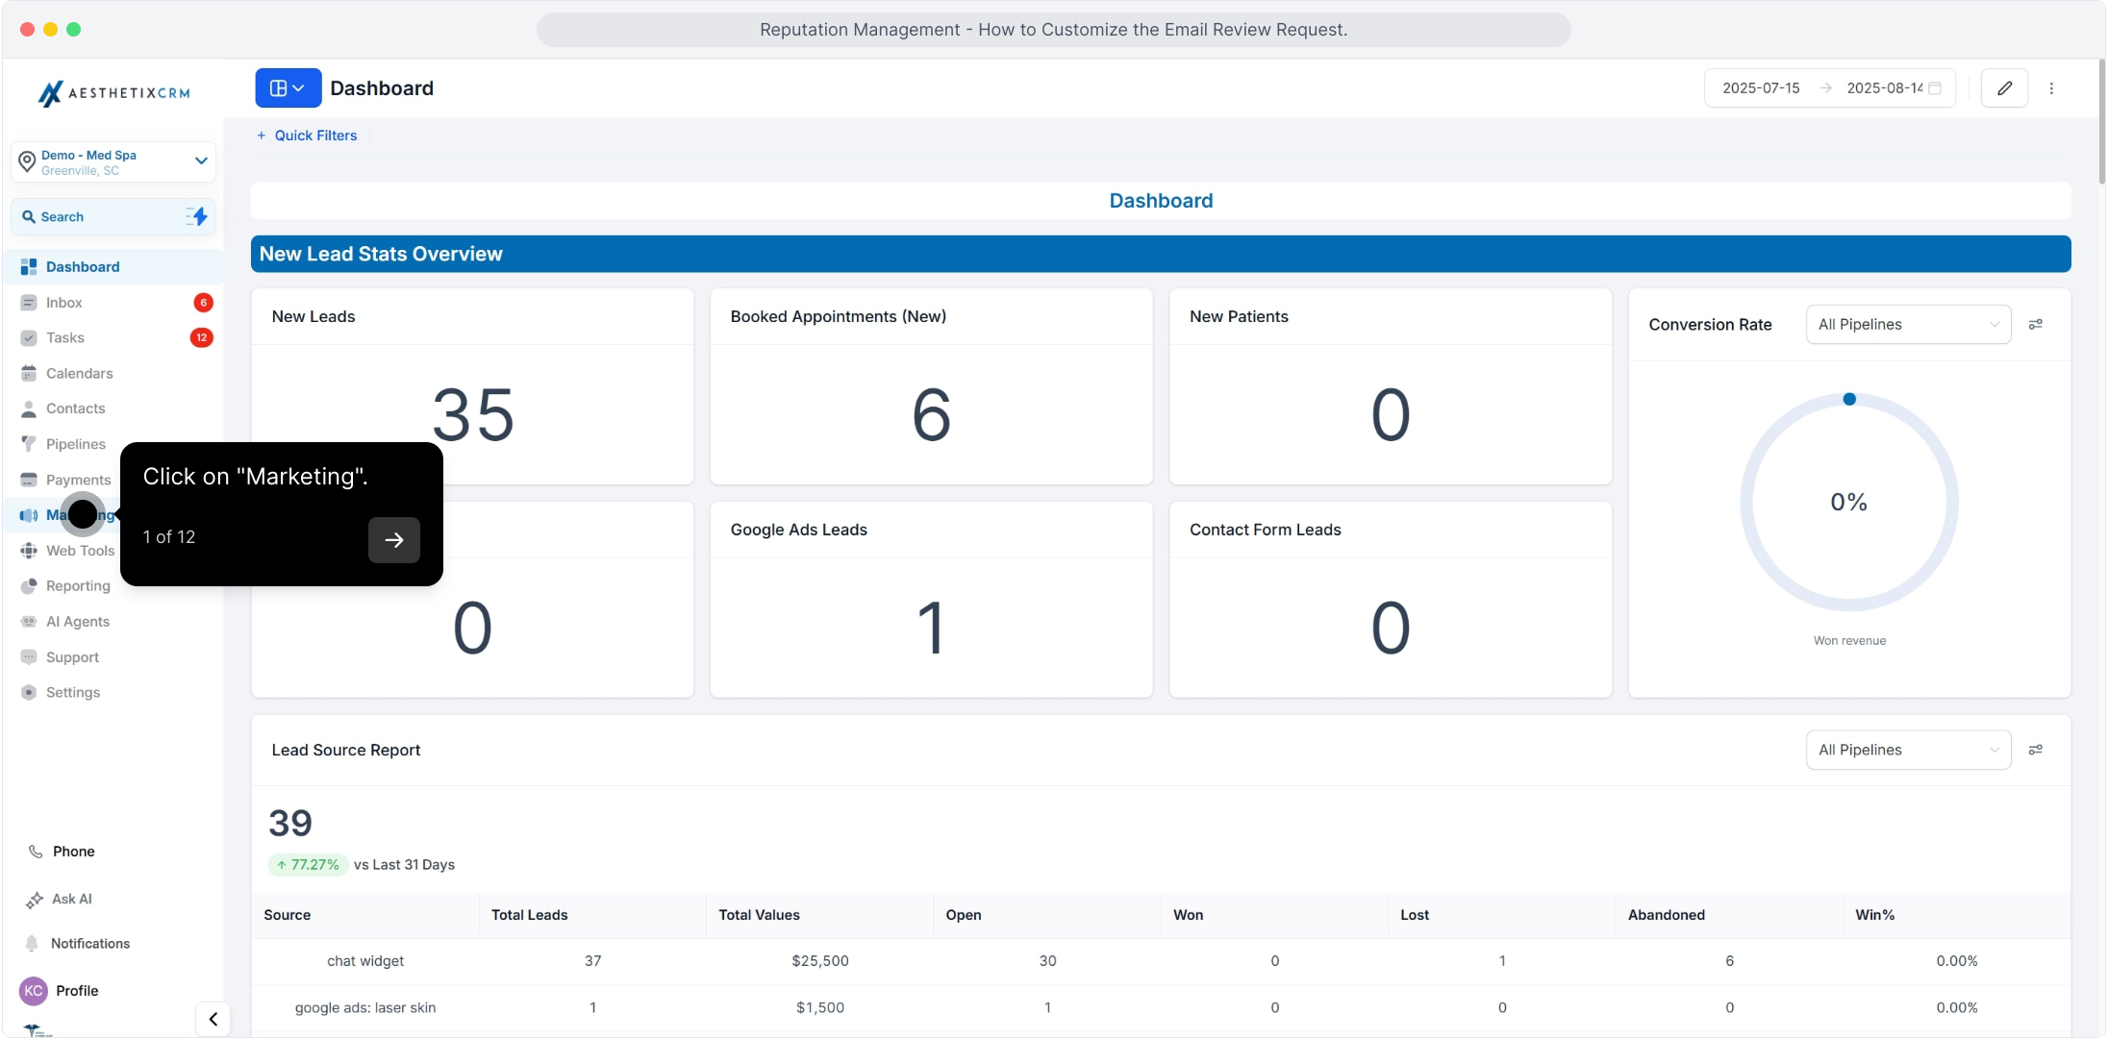Image resolution: width=2108 pixels, height=1038 pixels.
Task: Click the Google Ads Leads value 1
Action: tap(931, 629)
